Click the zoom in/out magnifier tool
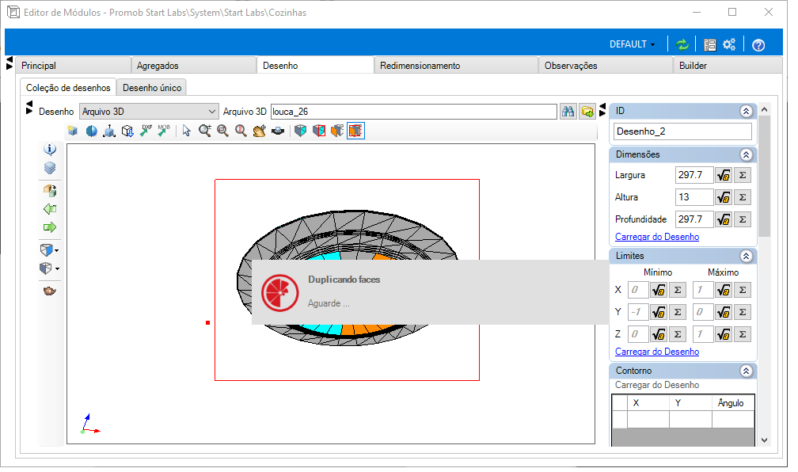The height and width of the screenshot is (472, 798). [x=205, y=131]
